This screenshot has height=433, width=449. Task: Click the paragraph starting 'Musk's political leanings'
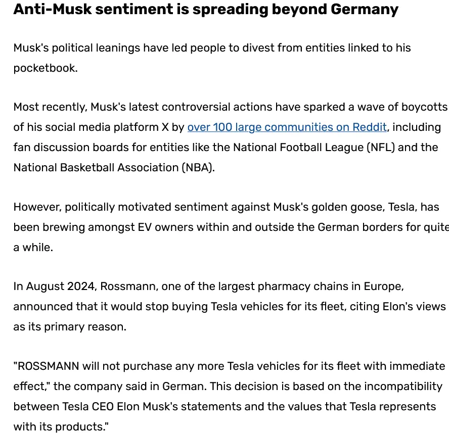pos(212,48)
